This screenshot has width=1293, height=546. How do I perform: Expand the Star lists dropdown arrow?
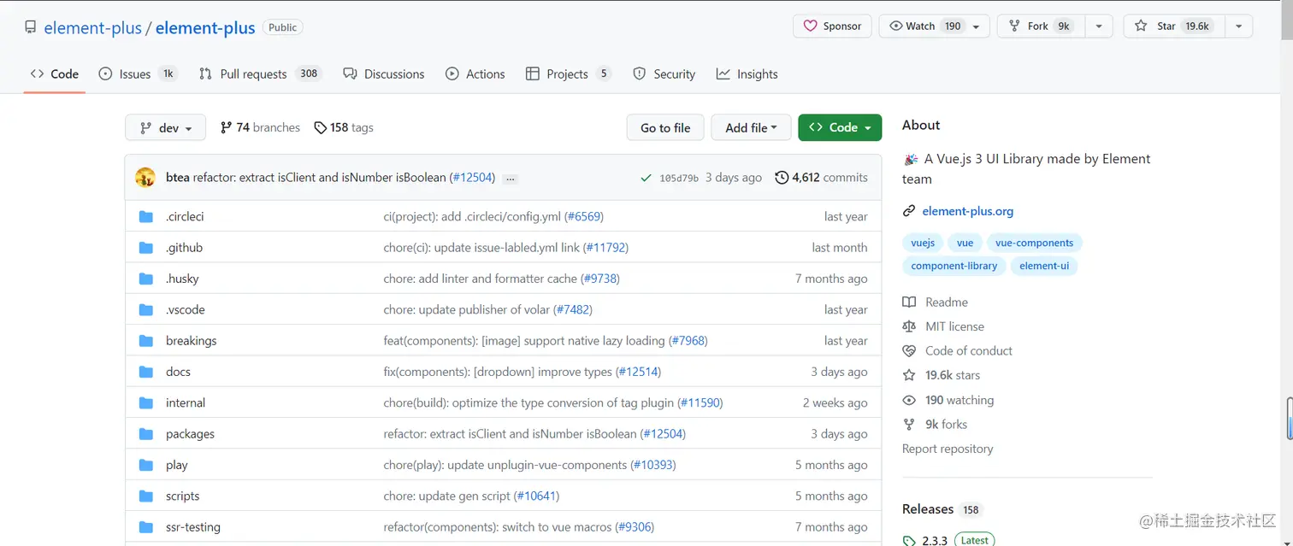pyautogui.click(x=1238, y=26)
